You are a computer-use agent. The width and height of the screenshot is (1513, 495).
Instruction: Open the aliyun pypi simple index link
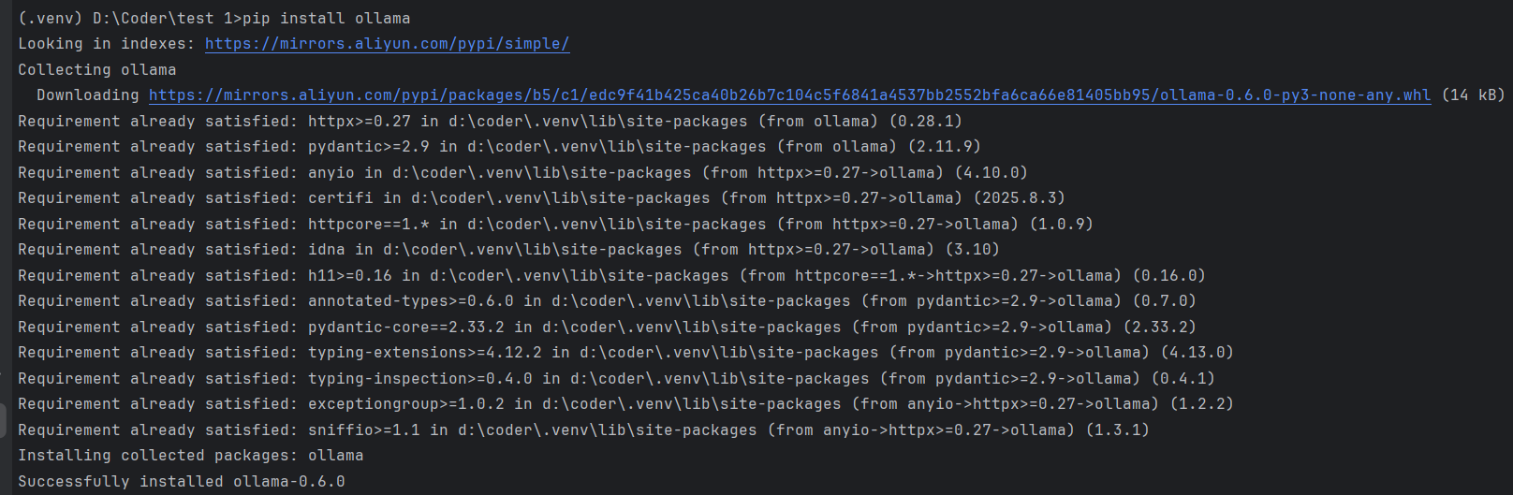click(387, 44)
